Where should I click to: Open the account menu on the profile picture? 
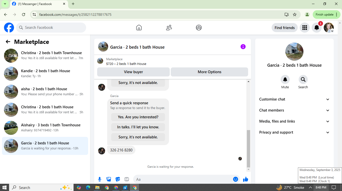tap(329, 28)
